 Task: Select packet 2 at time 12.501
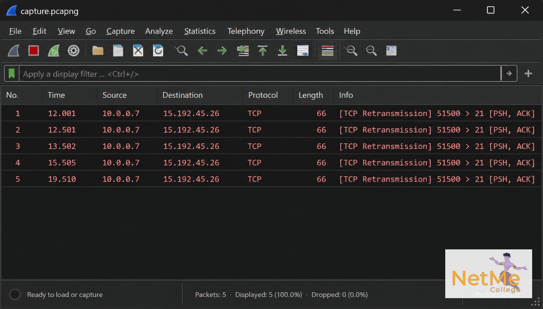click(271, 130)
